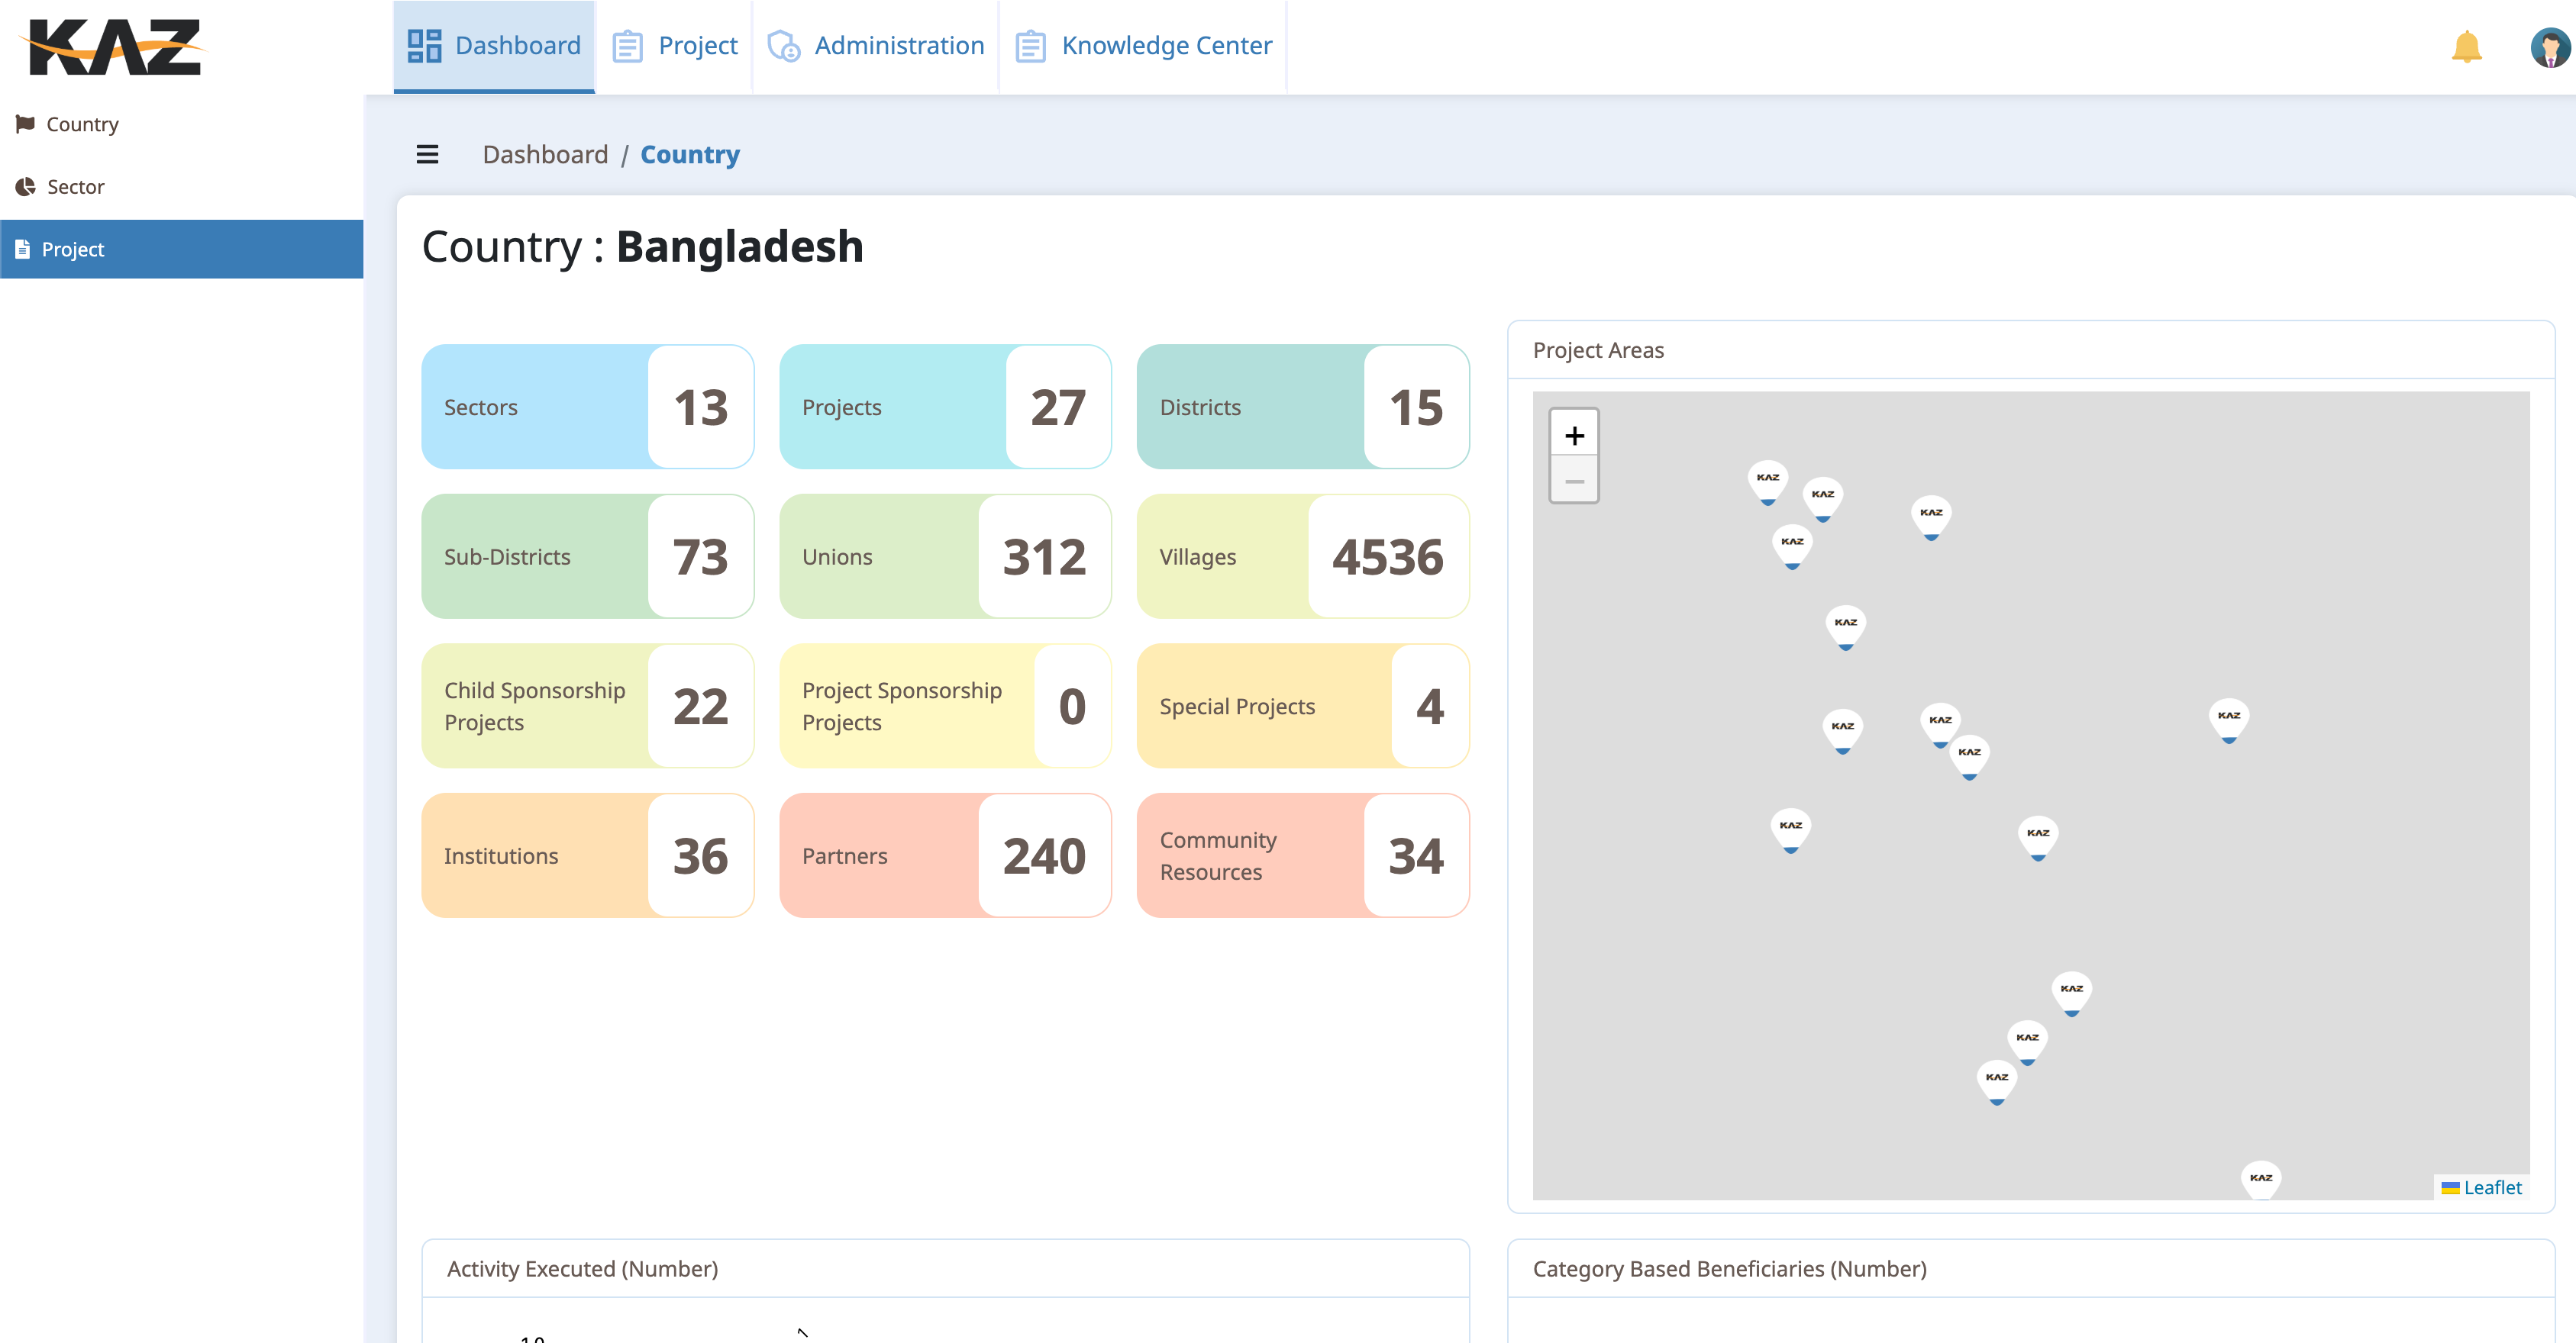Open Dashboard from the breadcrumb
The width and height of the screenshot is (2576, 1343).
click(x=545, y=154)
